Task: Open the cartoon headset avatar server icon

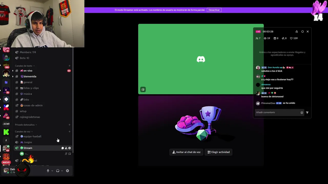Action: pos(6,74)
